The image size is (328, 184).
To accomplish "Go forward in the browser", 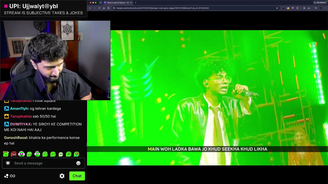I will click(x=95, y=8).
